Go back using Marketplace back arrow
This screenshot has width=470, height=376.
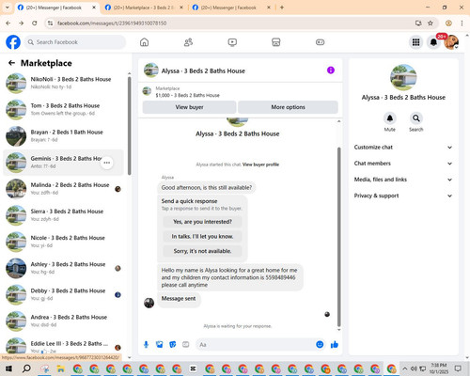[x=11, y=63]
